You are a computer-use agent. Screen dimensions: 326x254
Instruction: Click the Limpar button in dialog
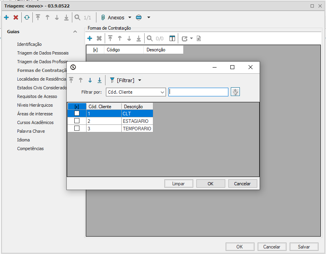click(x=179, y=184)
